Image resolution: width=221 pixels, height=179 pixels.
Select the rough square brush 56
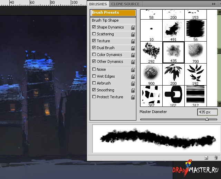[195, 31]
